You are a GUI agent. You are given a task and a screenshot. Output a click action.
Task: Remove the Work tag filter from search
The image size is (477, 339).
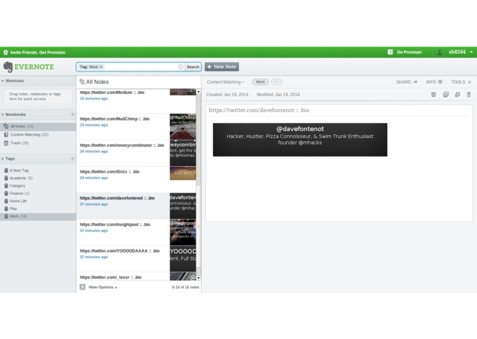coord(102,67)
